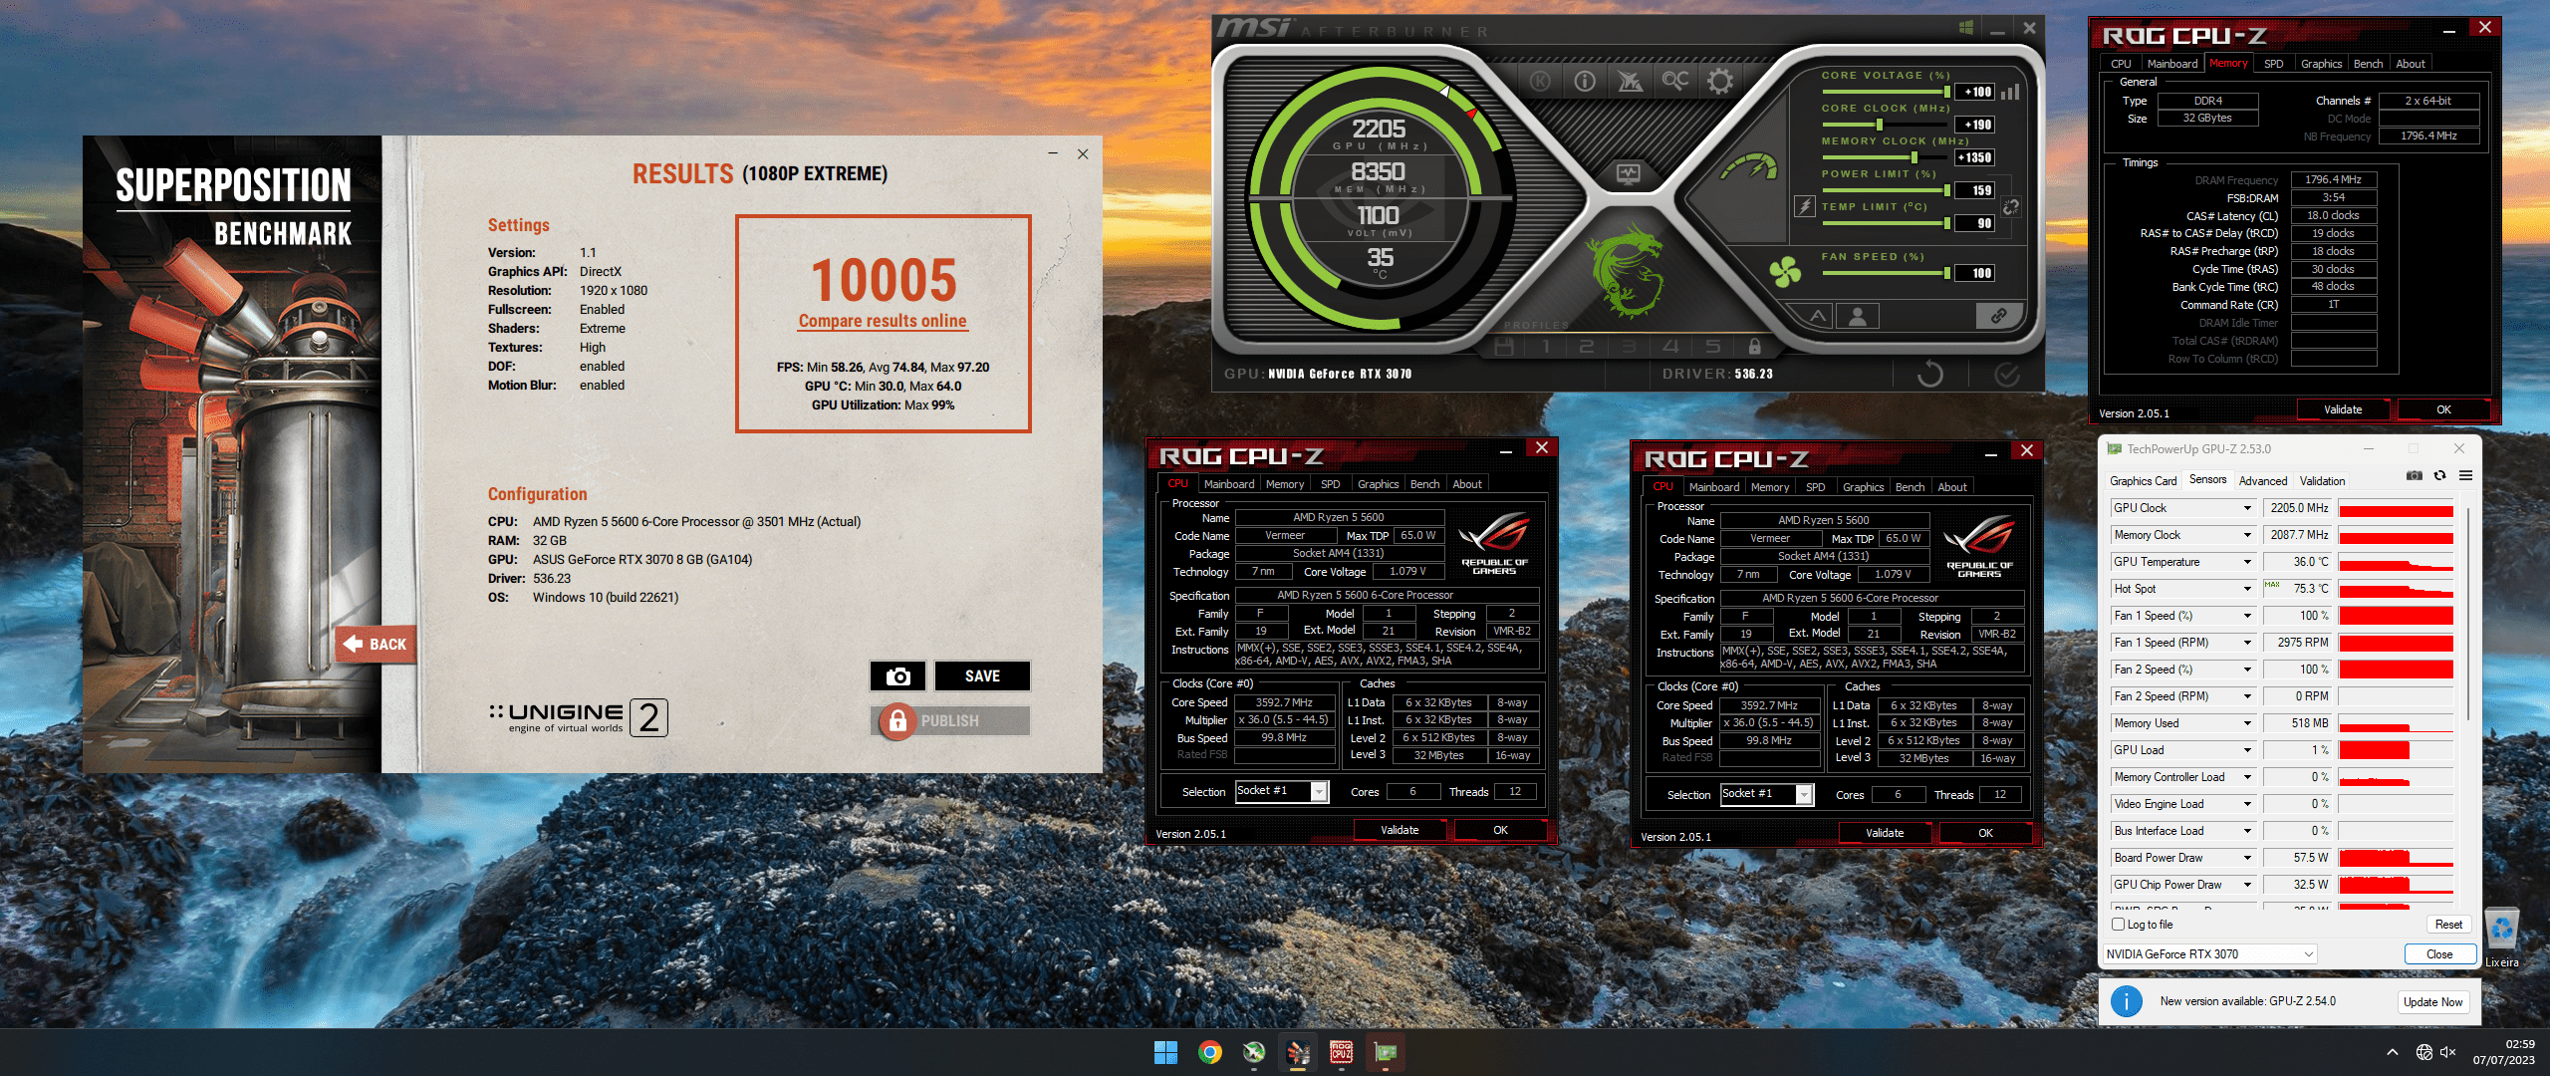The image size is (2550, 1076).
Task: Go BACK in Superposition Benchmark
Action: 376,645
